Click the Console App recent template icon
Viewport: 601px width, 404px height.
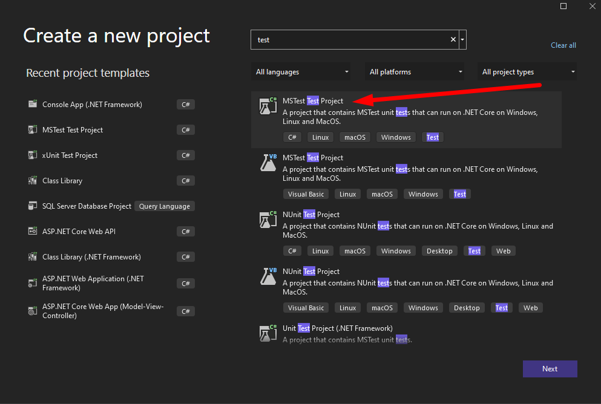(33, 105)
